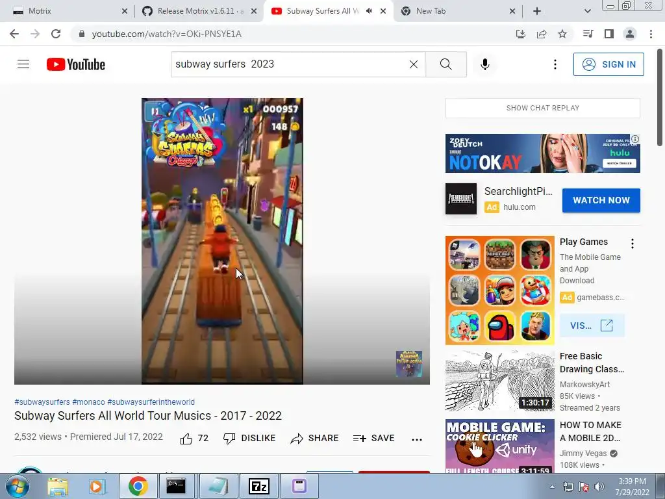This screenshot has width=665, height=499.
Task: Open the Windows Start menu
Action: 17,486
